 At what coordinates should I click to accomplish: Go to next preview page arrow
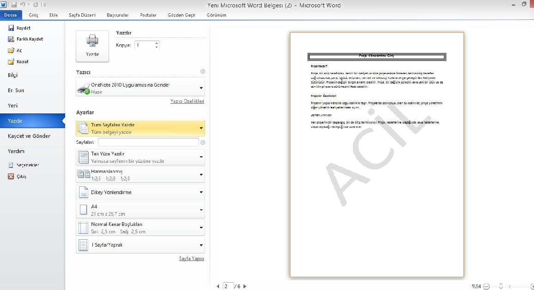(244, 286)
